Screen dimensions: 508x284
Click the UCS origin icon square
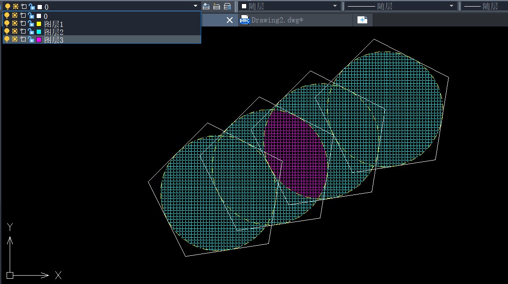tap(10, 275)
